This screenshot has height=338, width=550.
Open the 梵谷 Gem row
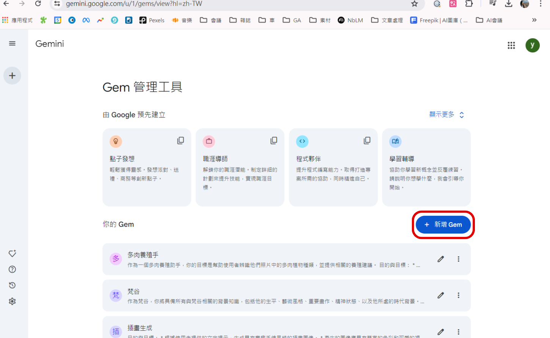pos(286,295)
